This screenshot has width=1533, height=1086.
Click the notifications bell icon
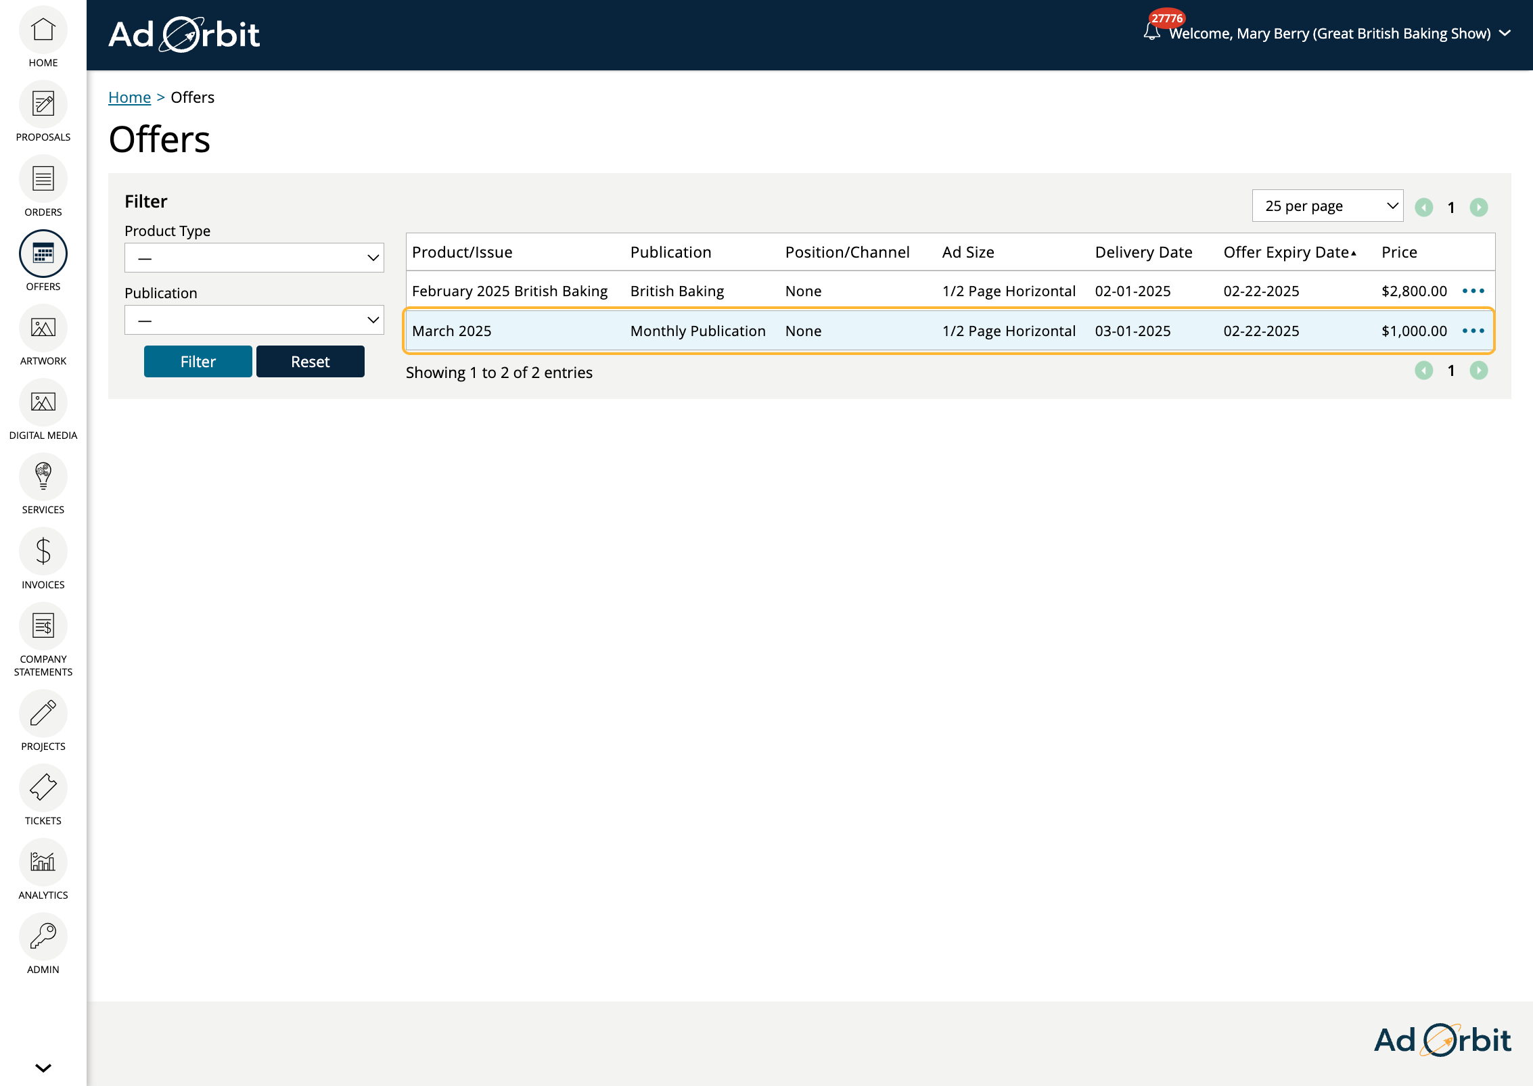1151,32
